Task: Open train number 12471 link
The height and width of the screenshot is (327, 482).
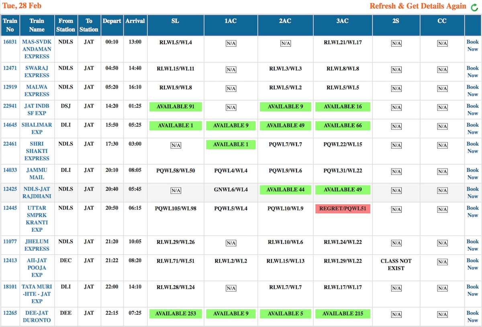Action: pos(10,68)
